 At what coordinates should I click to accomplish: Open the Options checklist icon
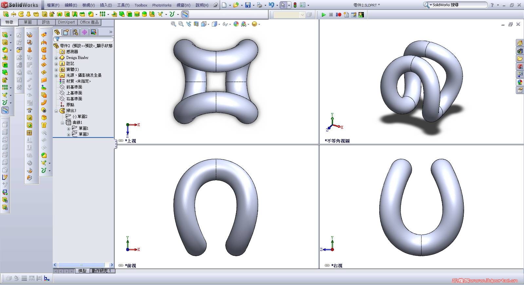[303, 5]
